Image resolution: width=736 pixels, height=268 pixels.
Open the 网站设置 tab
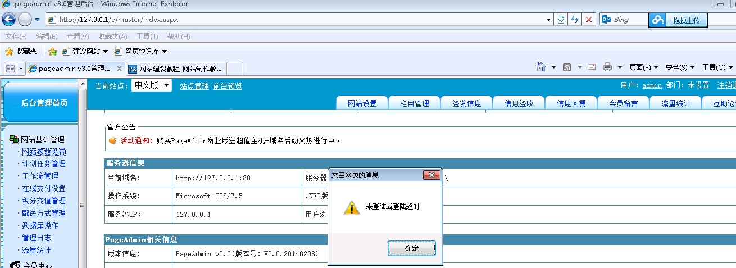tap(362, 103)
